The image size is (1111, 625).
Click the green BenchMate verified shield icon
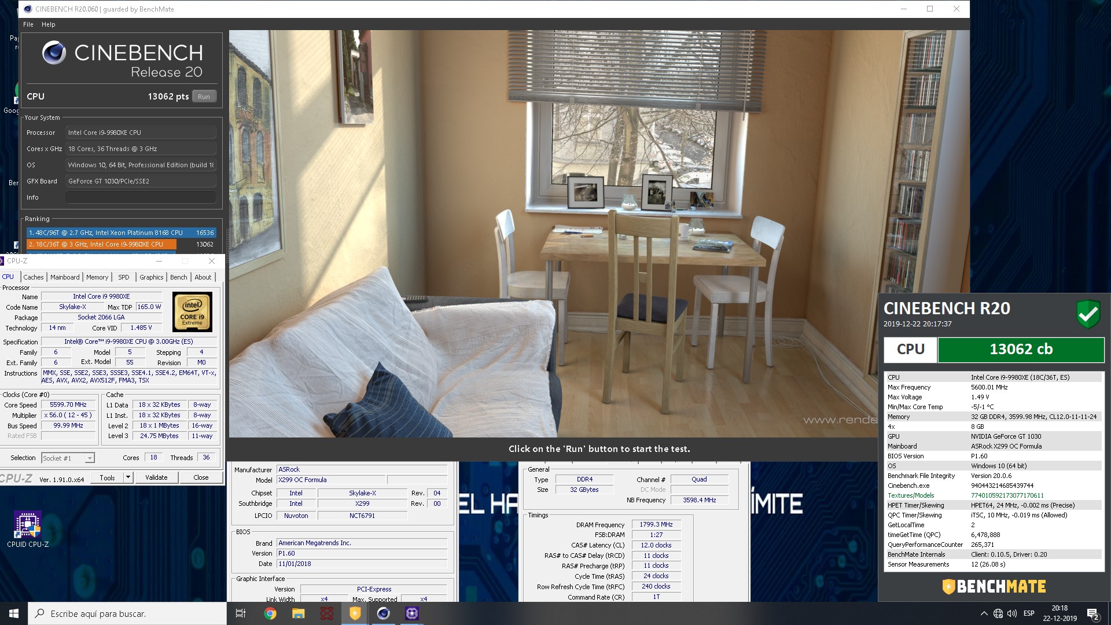coord(1088,314)
